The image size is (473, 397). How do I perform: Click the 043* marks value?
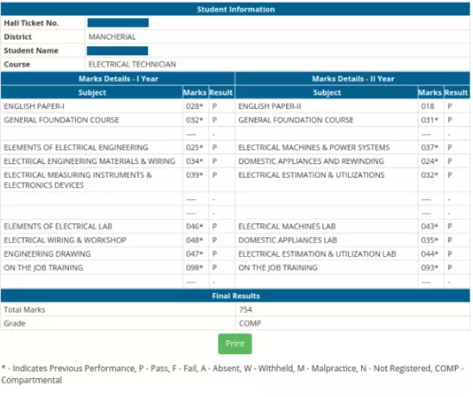[x=429, y=226]
